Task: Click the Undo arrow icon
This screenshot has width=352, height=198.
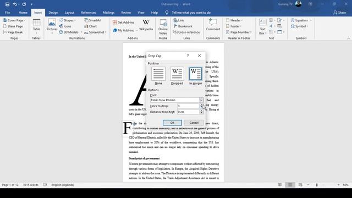Action: (x=15, y=4)
